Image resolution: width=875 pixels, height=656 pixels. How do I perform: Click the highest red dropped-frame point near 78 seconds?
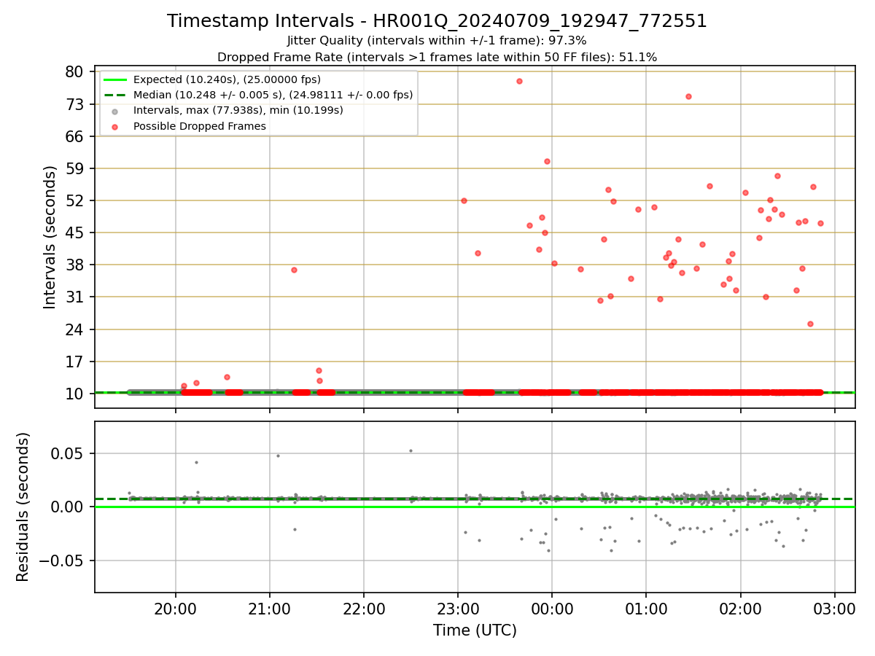click(x=519, y=81)
